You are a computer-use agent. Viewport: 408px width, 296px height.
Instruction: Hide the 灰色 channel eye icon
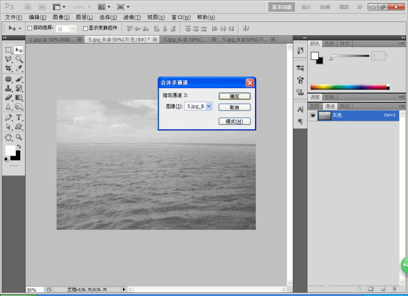(x=313, y=116)
